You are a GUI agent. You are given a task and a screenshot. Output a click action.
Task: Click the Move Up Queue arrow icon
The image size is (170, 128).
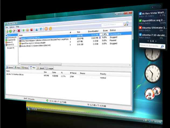click(x=37, y=29)
